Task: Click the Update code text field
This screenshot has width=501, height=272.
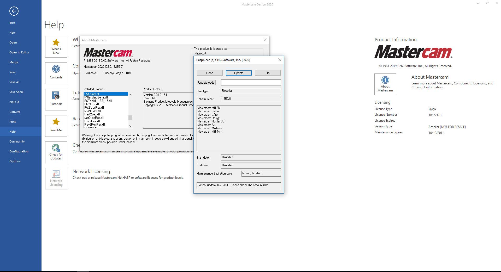Action: click(251, 83)
